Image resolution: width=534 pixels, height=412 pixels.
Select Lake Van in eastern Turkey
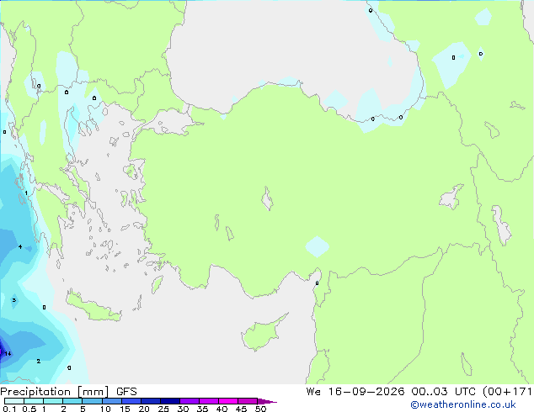[x=451, y=197]
